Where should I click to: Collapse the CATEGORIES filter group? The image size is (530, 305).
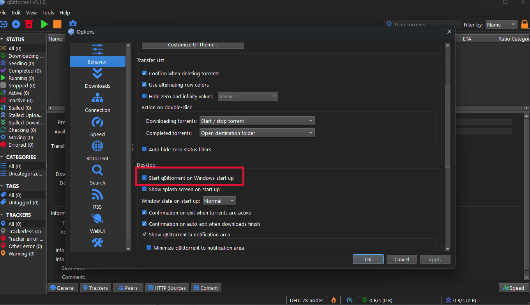click(2, 157)
